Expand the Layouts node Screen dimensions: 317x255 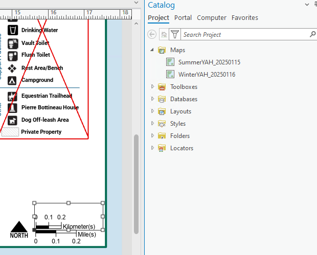(x=153, y=111)
